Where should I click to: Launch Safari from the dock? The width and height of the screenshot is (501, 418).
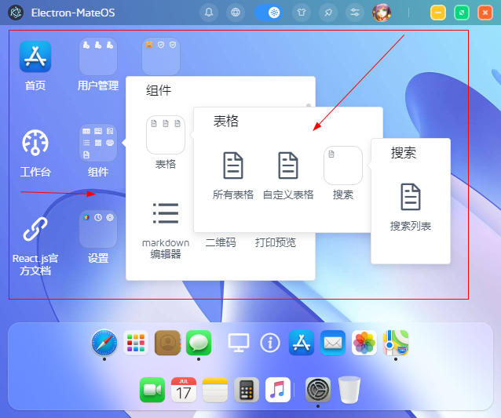coord(104,343)
